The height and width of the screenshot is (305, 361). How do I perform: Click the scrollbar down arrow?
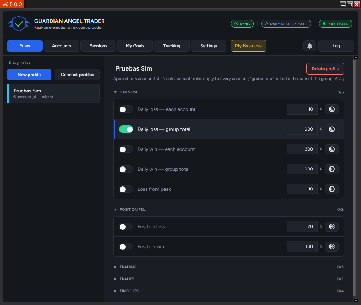click(x=356, y=300)
